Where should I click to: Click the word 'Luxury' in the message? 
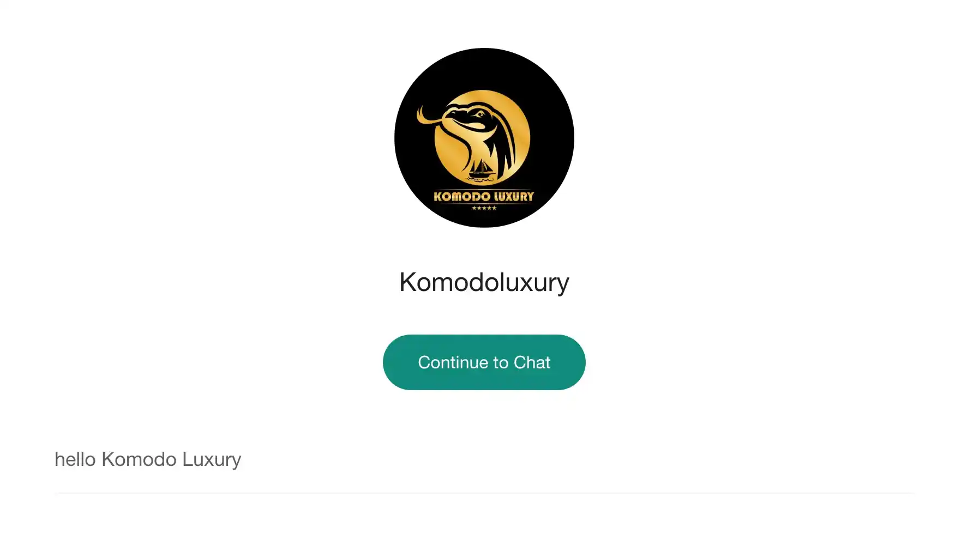211,459
